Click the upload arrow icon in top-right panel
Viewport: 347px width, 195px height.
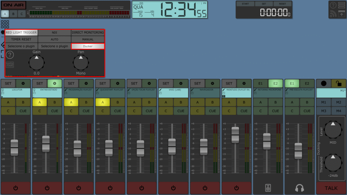click(x=341, y=14)
